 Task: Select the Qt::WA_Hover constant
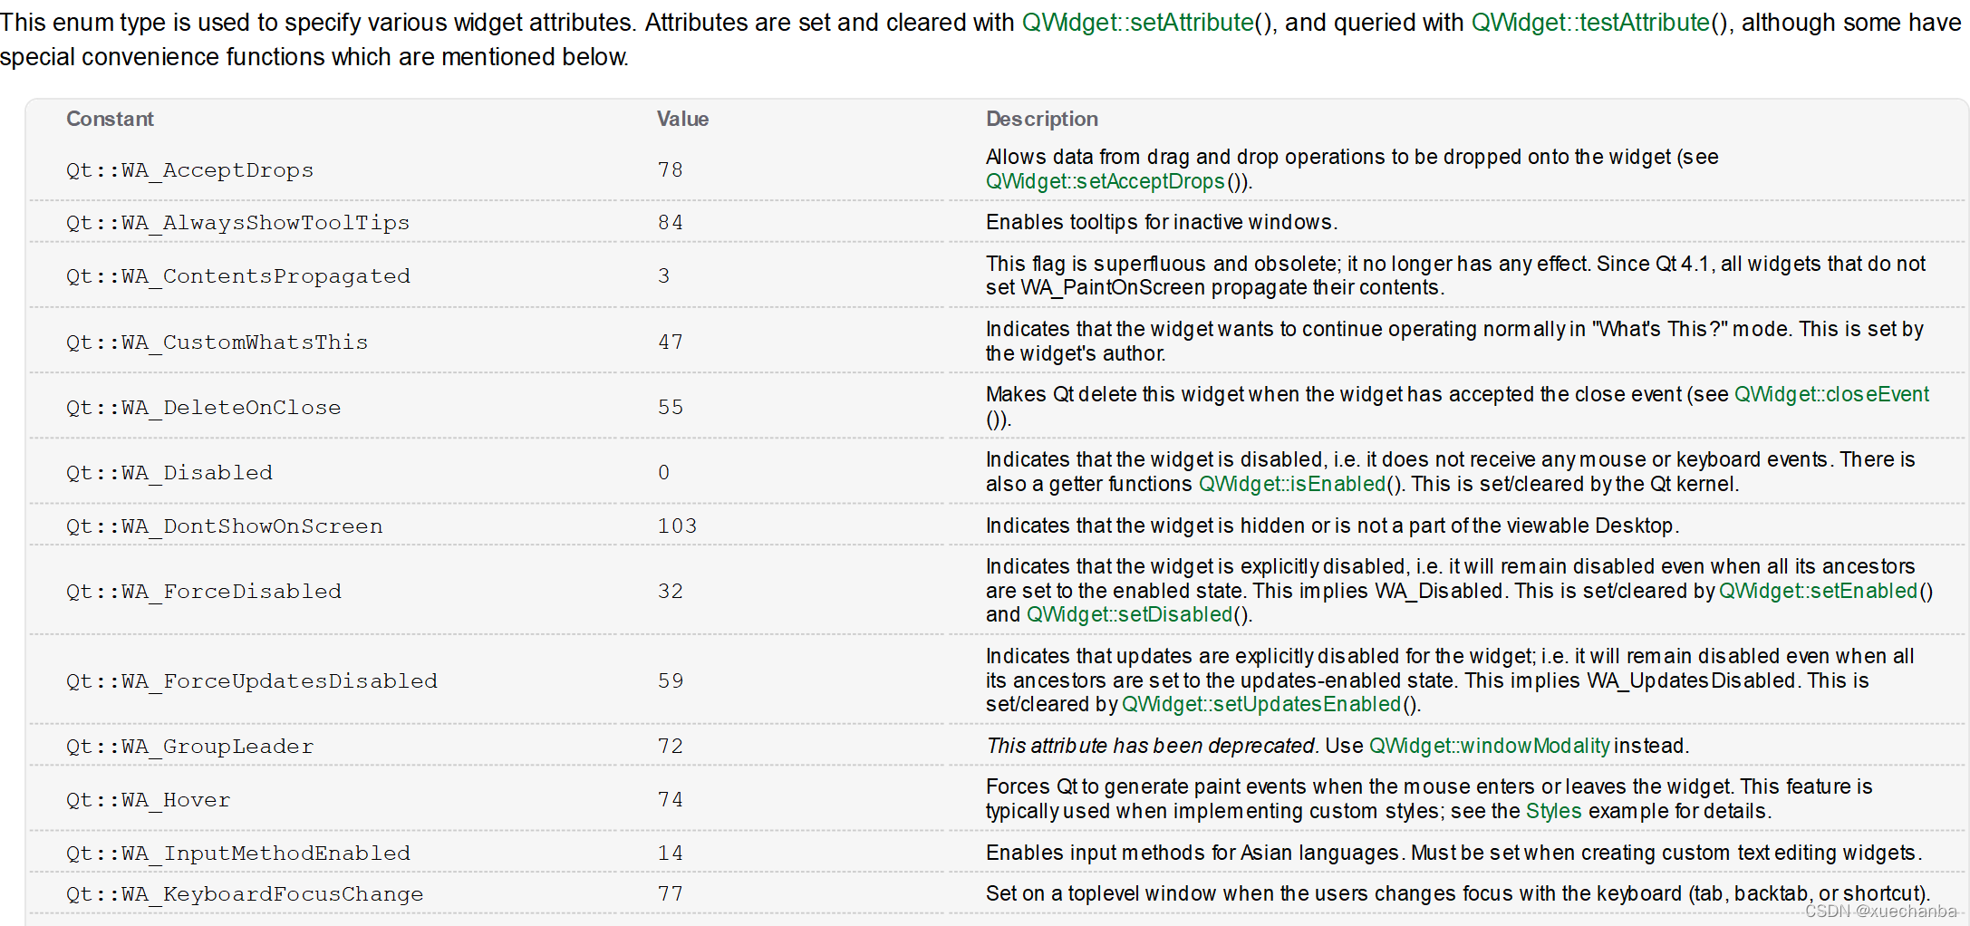148,800
